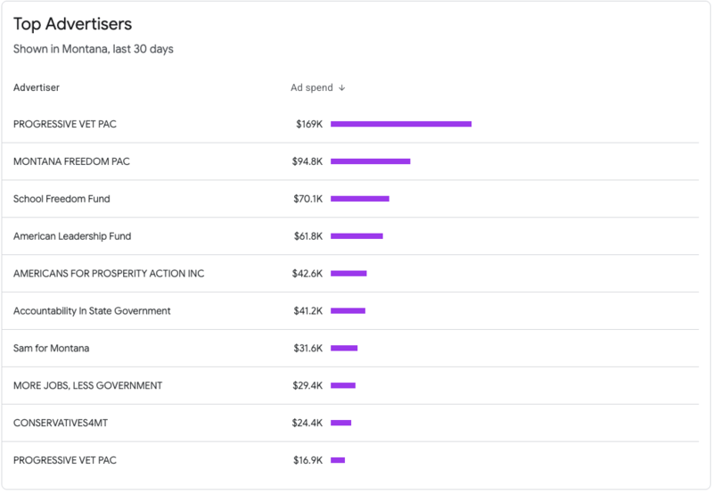Open American Leadership Fund advertiser
Viewport: 713px width, 494px height.
pyautogui.click(x=72, y=236)
